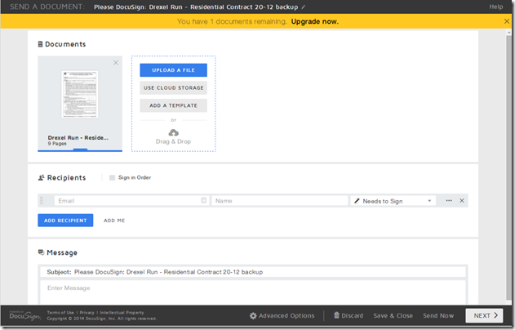515x330 pixels.
Task: Open Intellectual Property footer link
Action: (122, 313)
